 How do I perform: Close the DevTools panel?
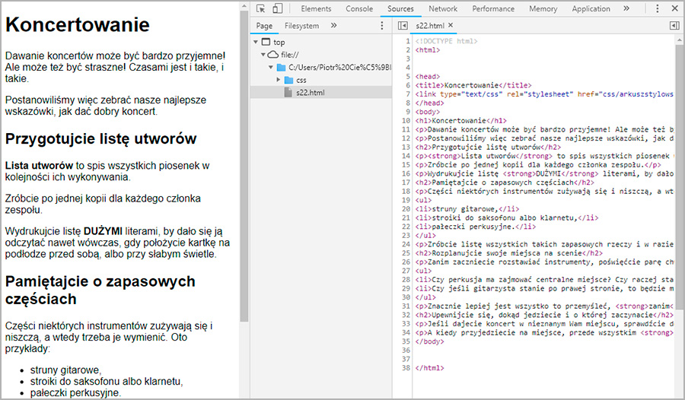(x=674, y=8)
